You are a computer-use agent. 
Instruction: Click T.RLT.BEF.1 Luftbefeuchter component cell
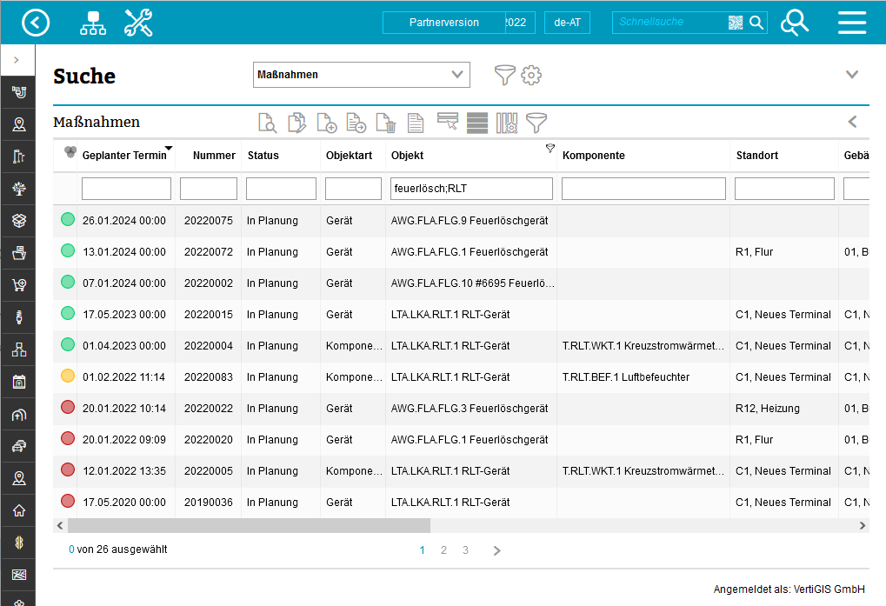tap(643, 377)
